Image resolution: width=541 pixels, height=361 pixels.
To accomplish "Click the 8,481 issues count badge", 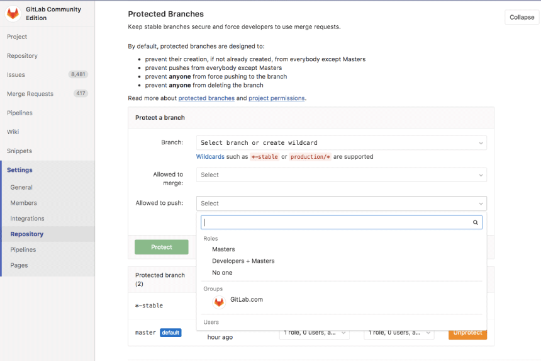I will [x=78, y=74].
